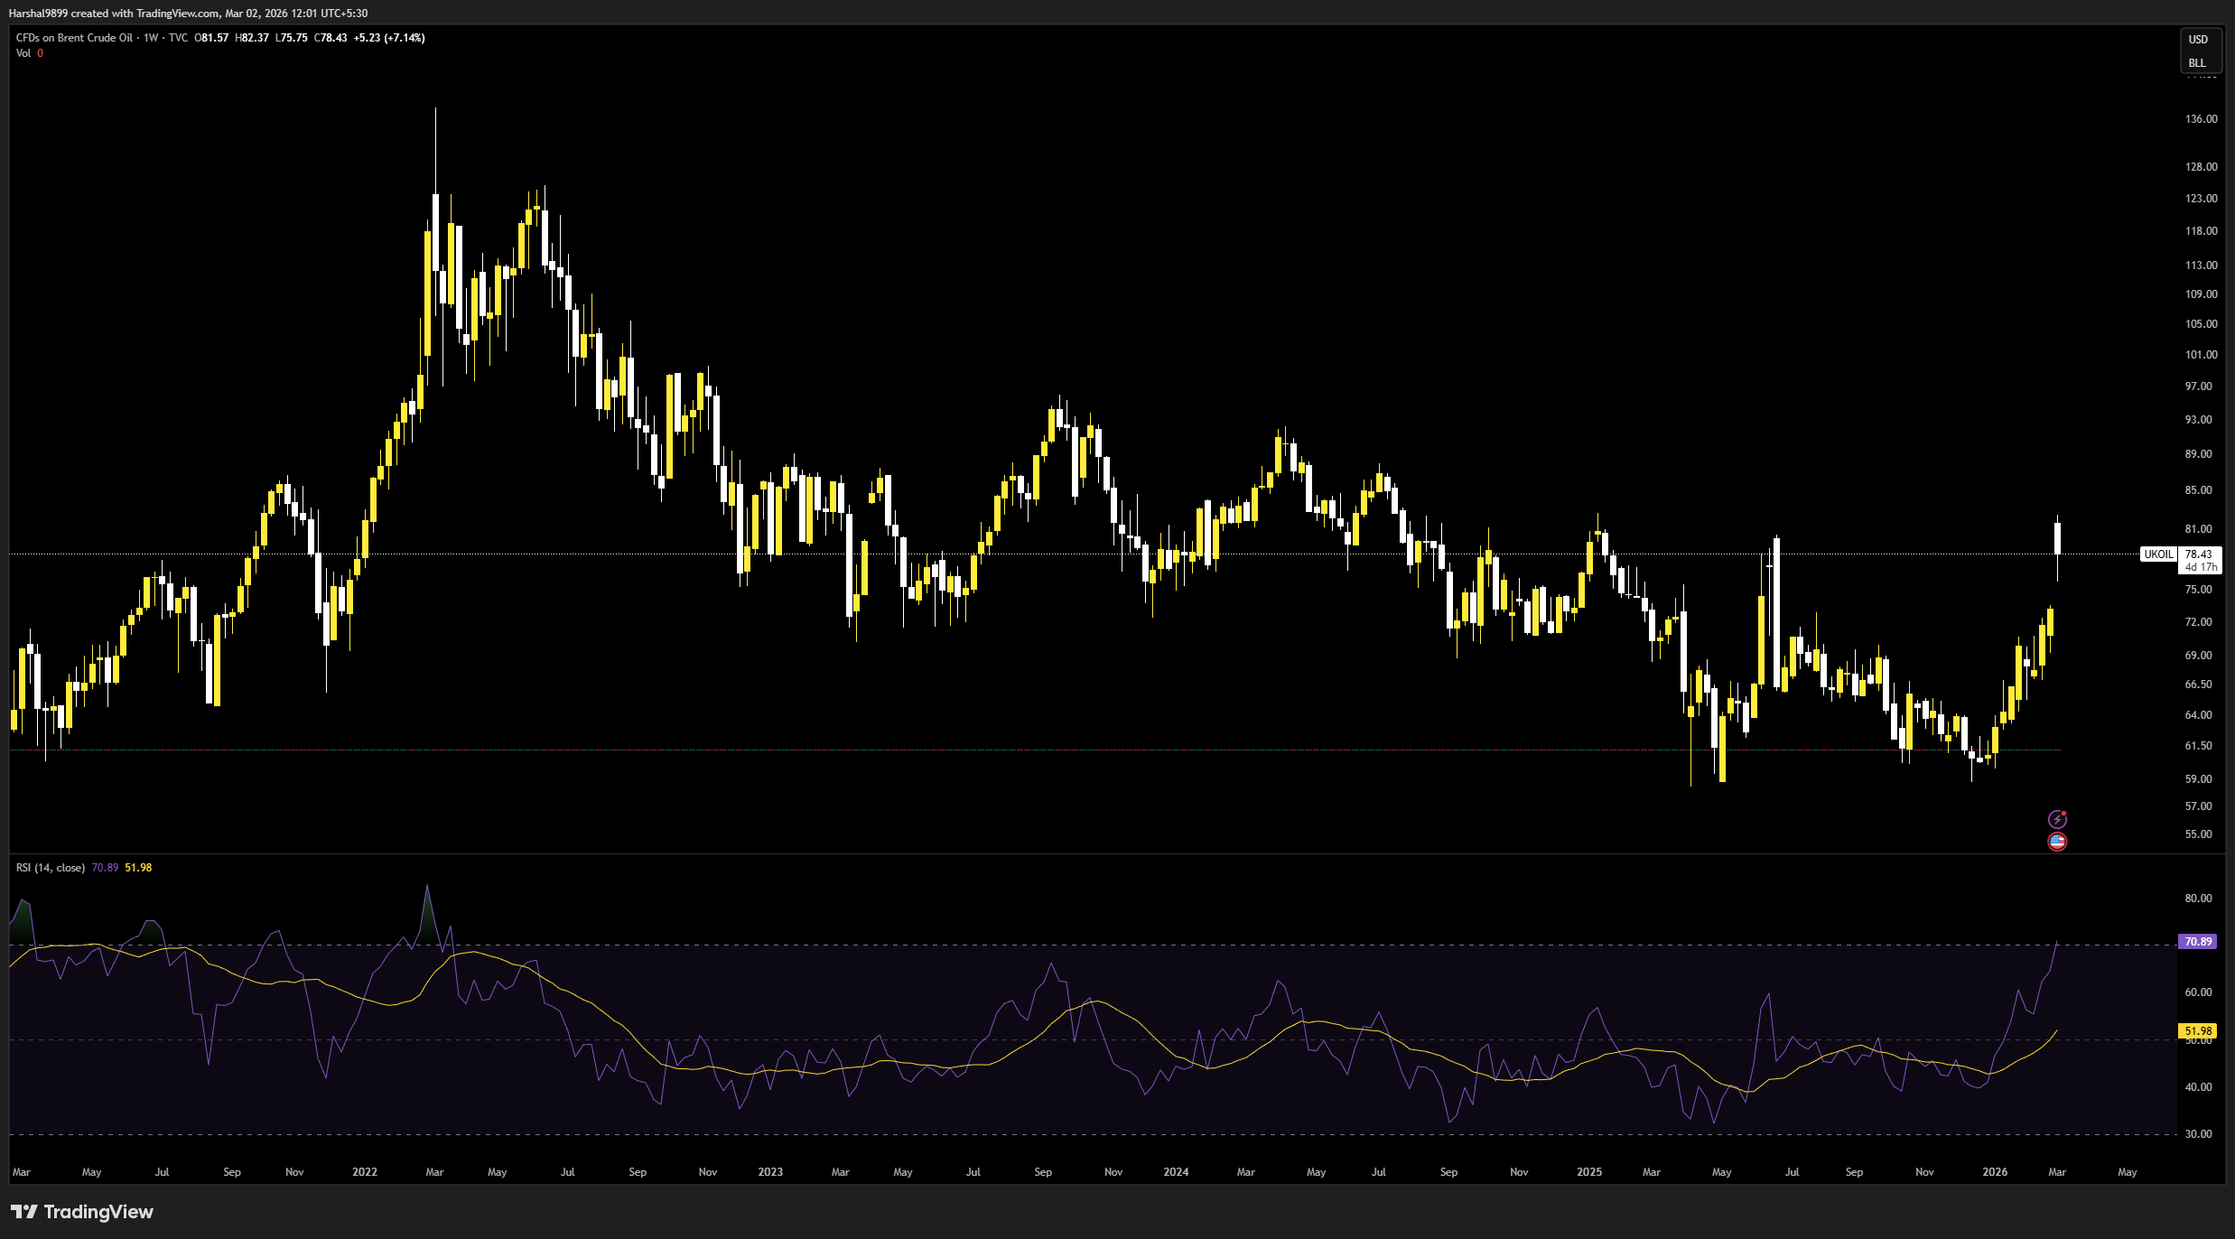Click the purple 70.89 RSI value tag

pyautogui.click(x=2198, y=942)
